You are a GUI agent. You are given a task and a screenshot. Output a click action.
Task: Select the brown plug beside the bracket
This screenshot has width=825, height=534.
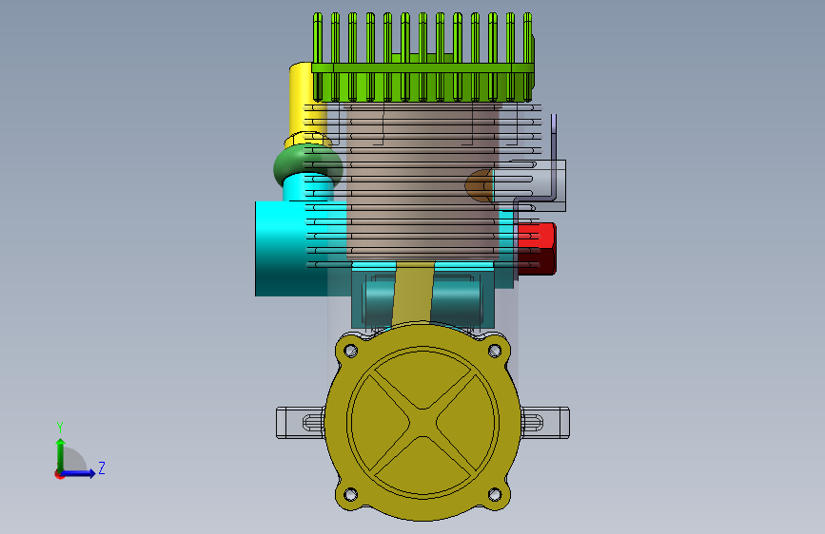click(x=479, y=185)
